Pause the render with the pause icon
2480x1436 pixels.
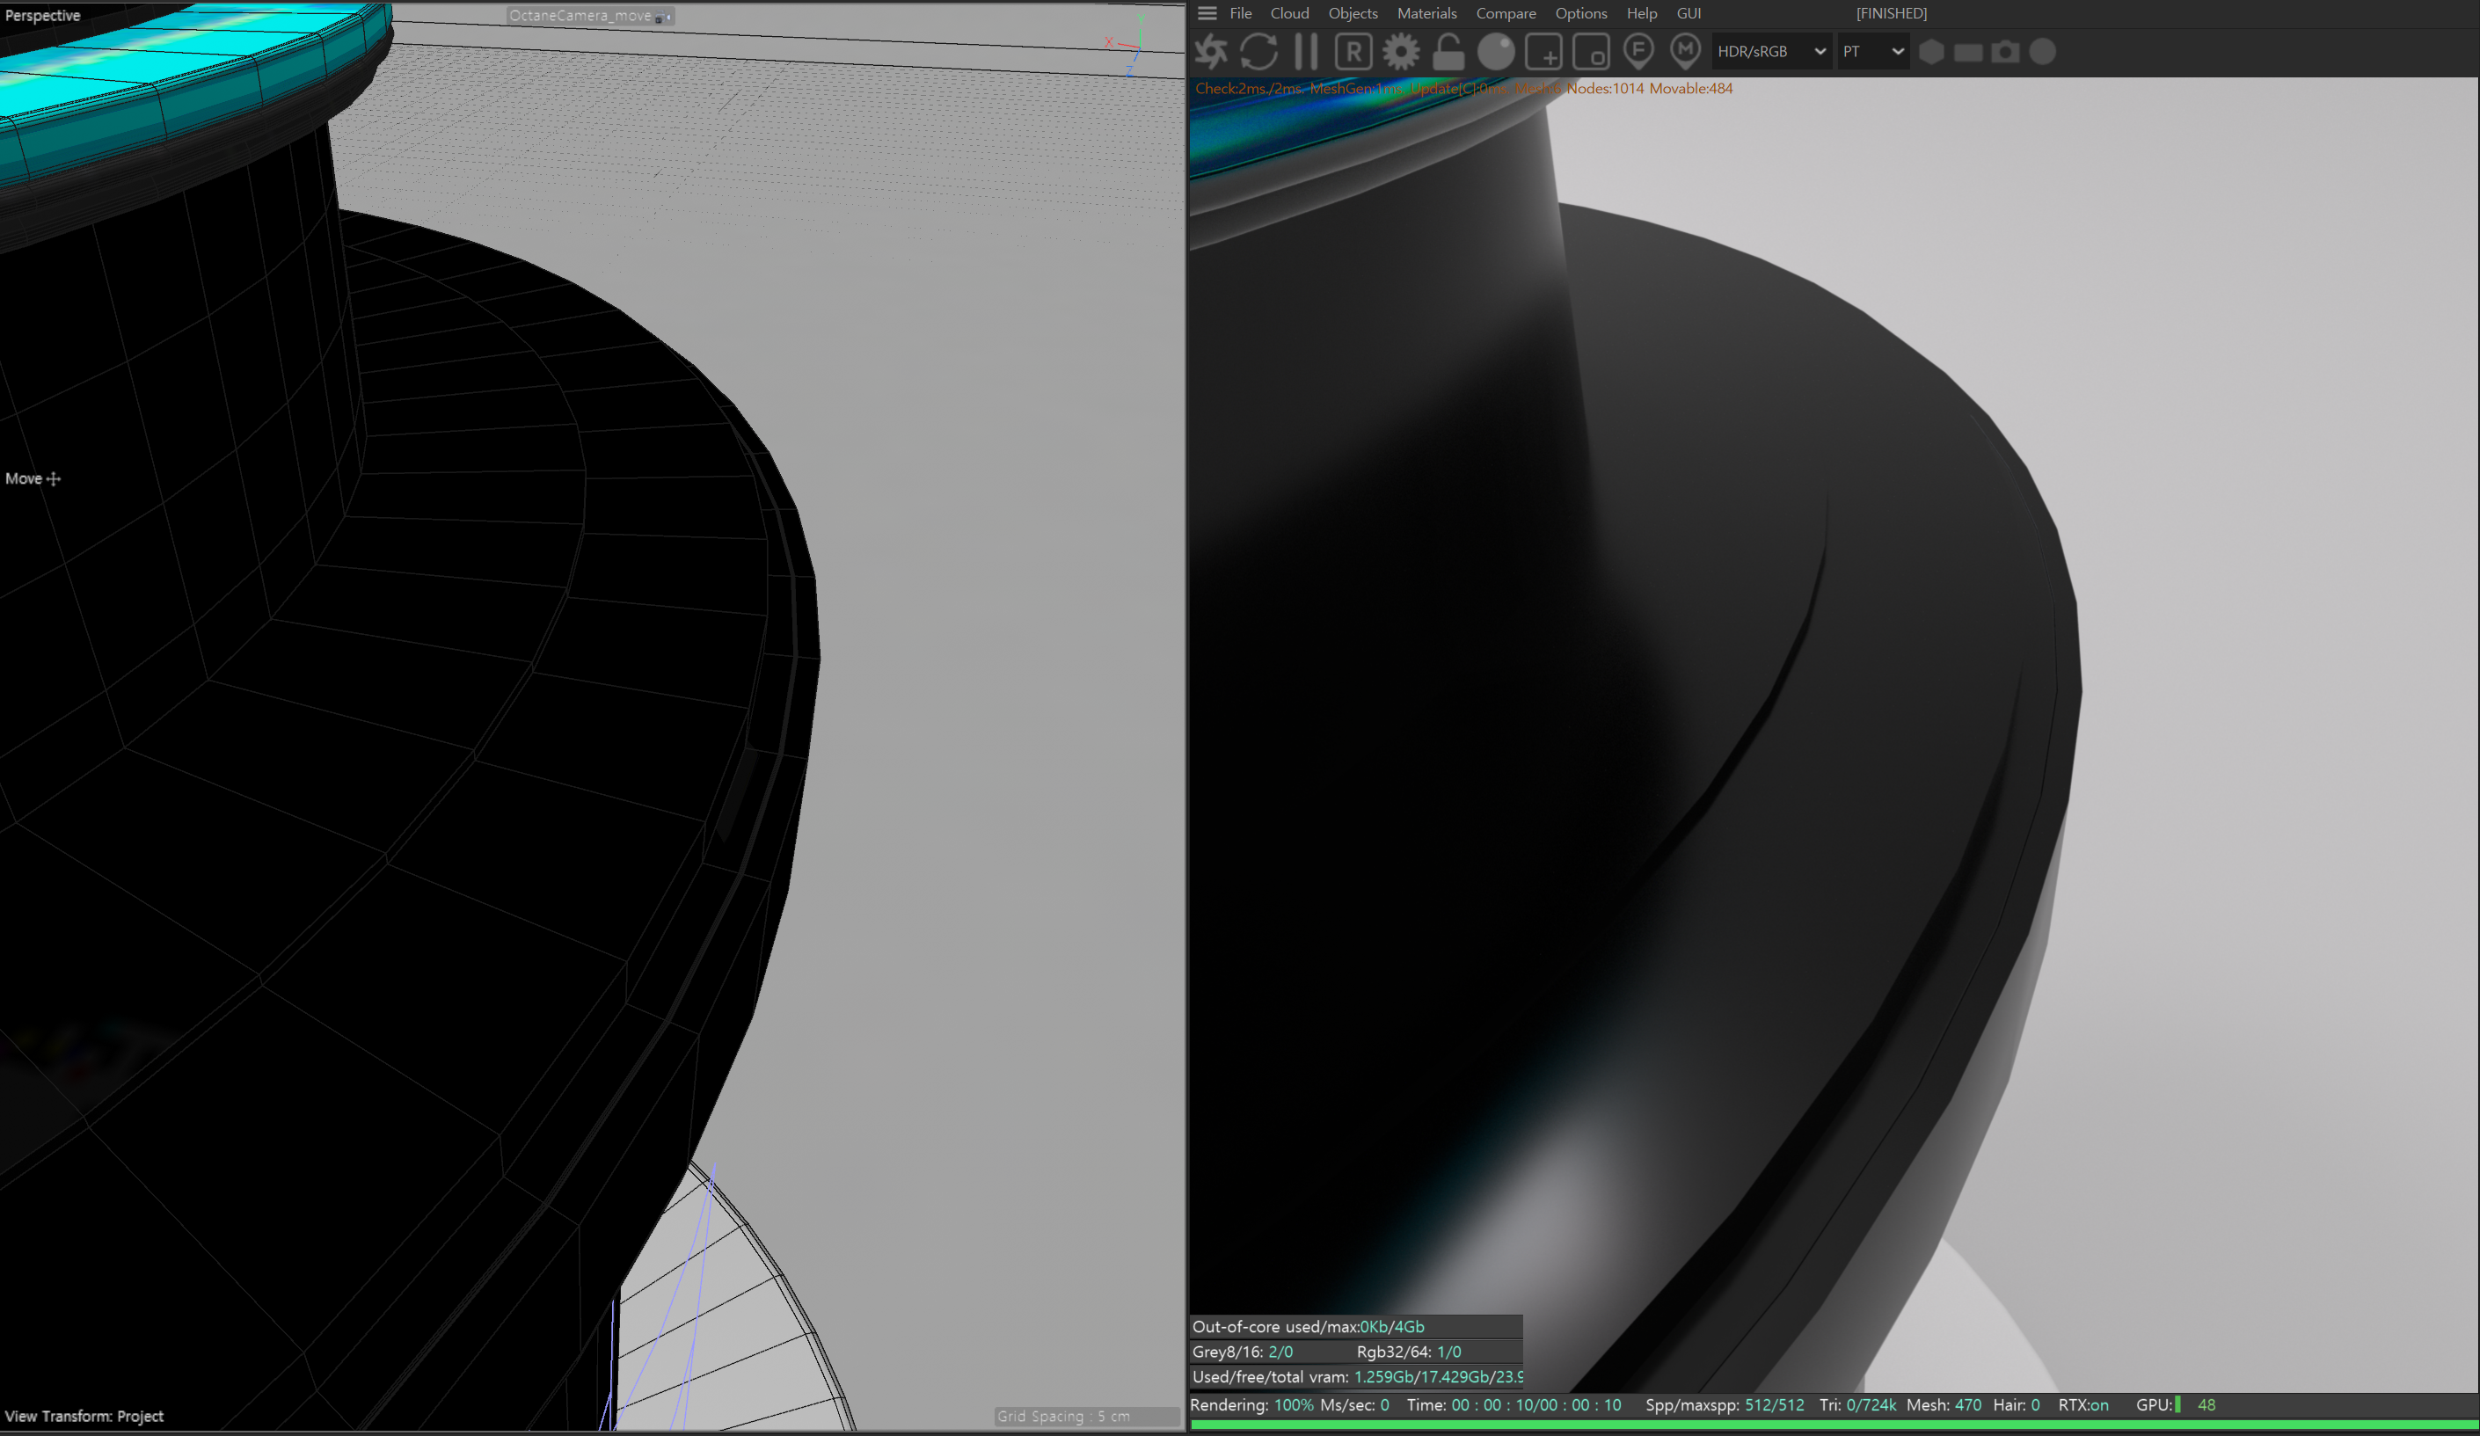[x=1306, y=51]
